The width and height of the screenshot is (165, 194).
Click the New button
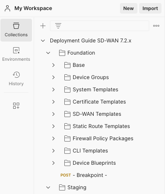(129, 8)
